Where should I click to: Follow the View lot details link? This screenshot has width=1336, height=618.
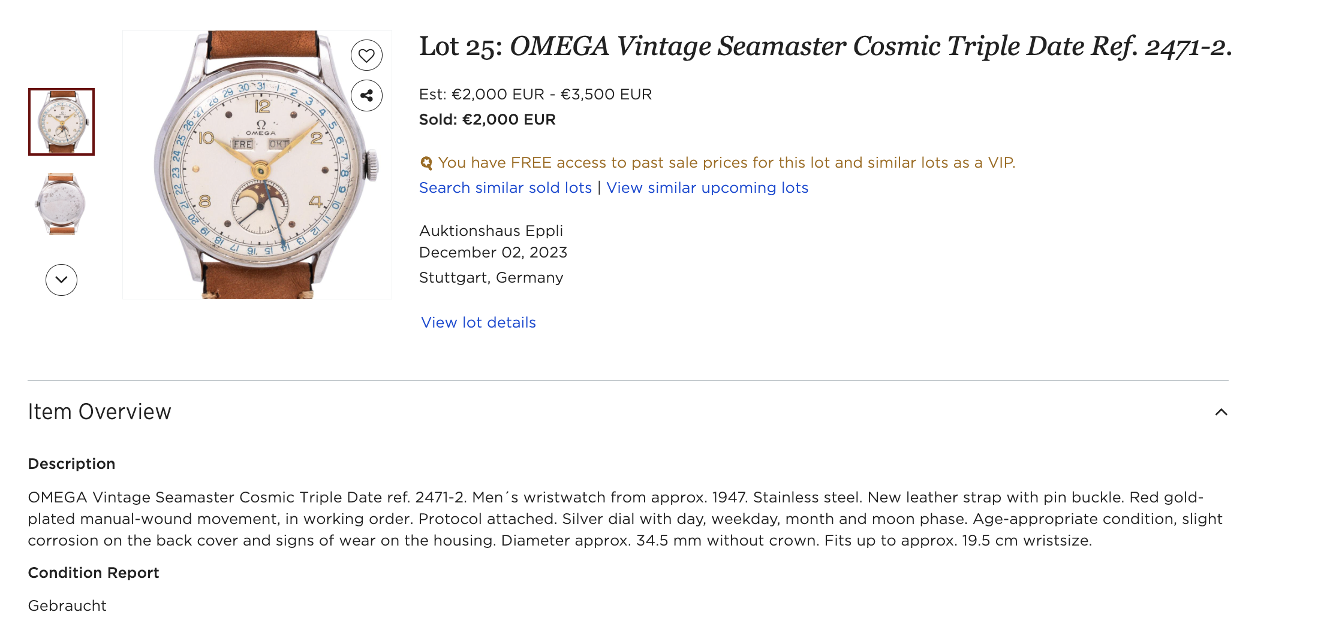[478, 323]
